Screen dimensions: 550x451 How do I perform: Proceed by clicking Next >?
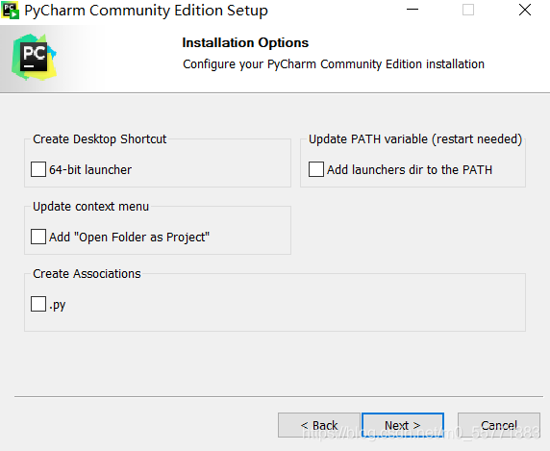[403, 425]
